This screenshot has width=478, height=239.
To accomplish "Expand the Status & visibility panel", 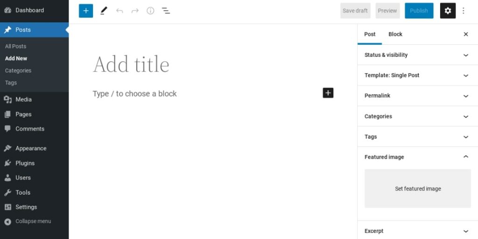I will 417,55.
